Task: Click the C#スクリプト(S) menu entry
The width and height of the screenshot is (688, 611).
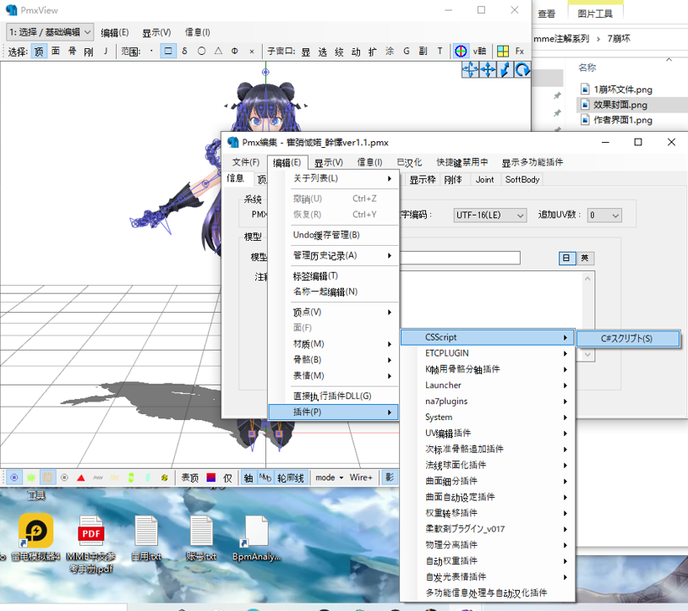Action: point(627,339)
